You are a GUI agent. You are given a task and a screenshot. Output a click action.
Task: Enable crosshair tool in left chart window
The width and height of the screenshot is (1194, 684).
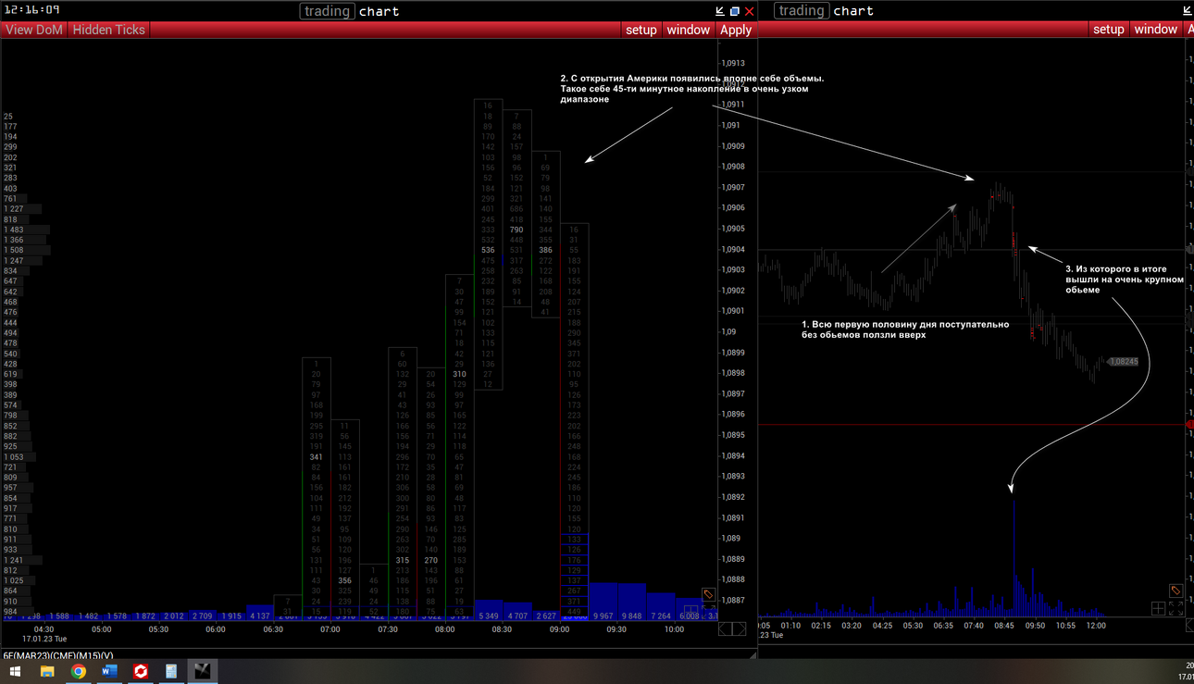690,610
